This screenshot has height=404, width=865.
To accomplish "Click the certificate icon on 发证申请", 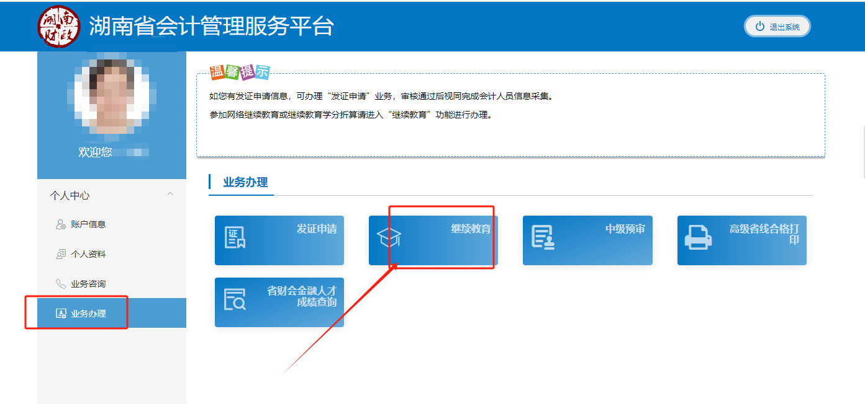I will (x=235, y=237).
